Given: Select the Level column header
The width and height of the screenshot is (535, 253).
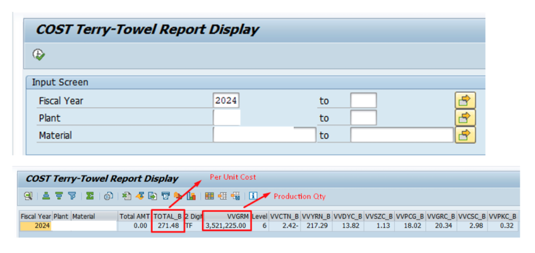Looking at the screenshot, I should click(260, 216).
